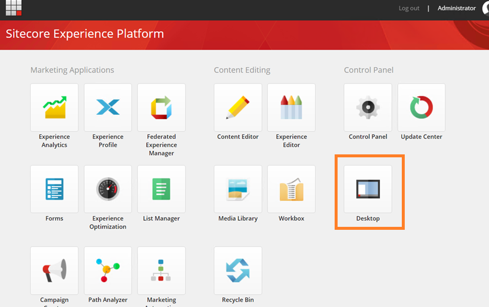Screen dimensions: 489x307
Task: Click the Administrator user name
Action: coord(457,8)
